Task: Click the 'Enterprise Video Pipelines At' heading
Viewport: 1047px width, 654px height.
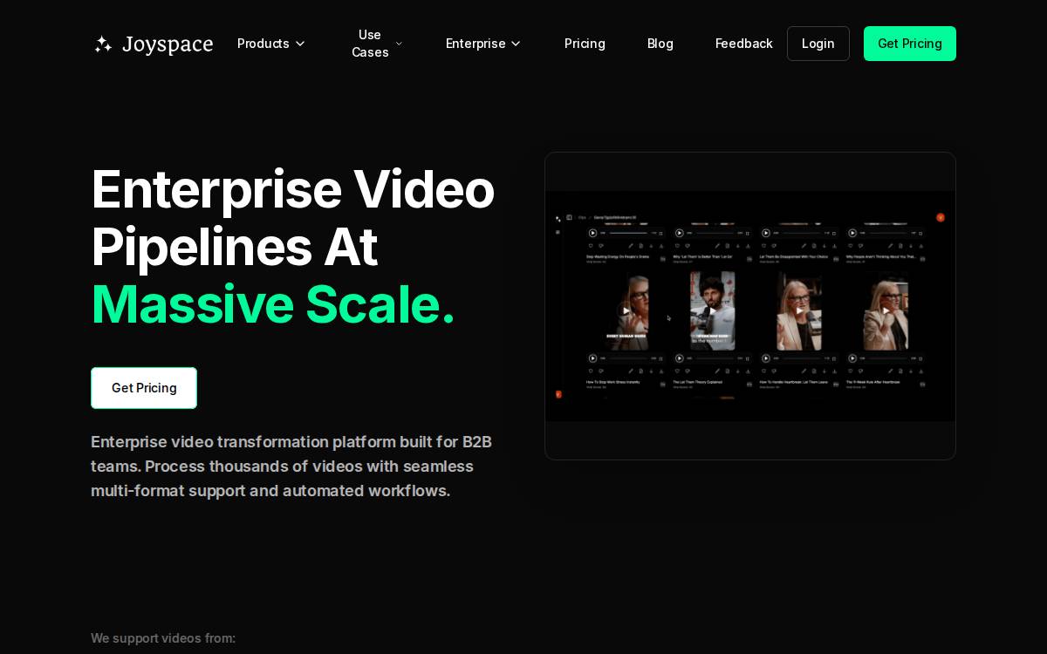Action: pyautogui.click(x=293, y=218)
